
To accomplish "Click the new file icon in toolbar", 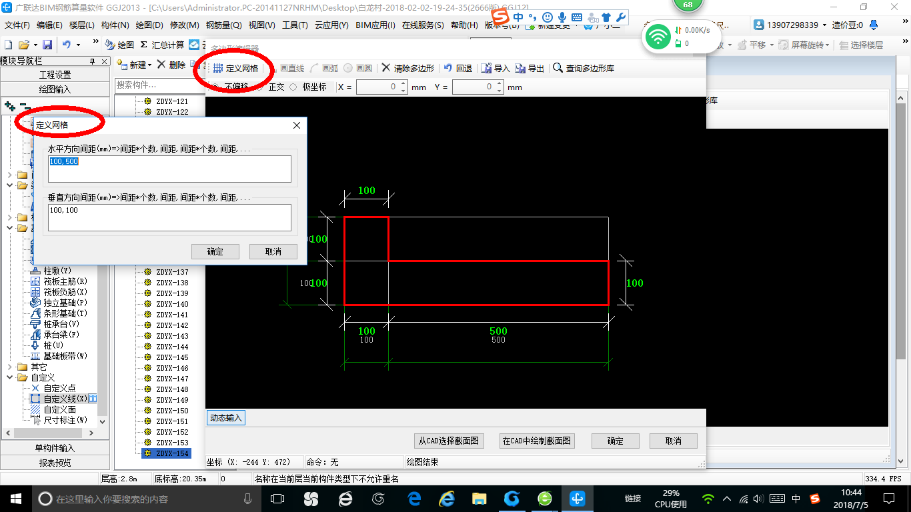I will [8, 45].
